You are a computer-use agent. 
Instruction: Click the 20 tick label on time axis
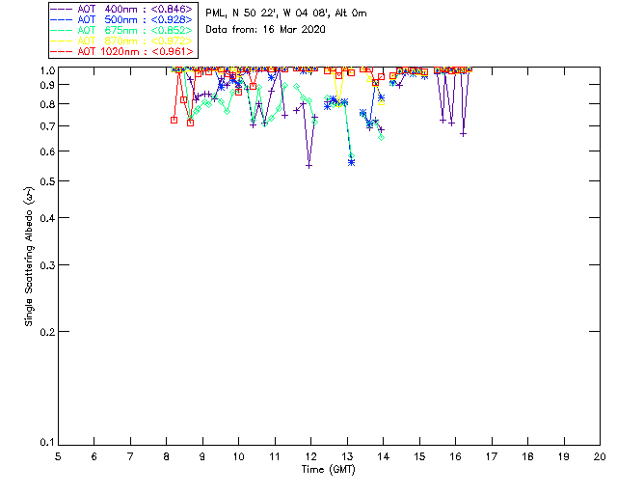point(600,456)
